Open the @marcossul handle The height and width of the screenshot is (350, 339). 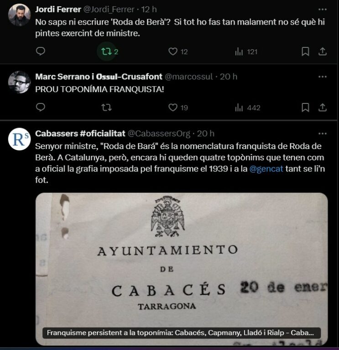pyautogui.click(x=188, y=77)
